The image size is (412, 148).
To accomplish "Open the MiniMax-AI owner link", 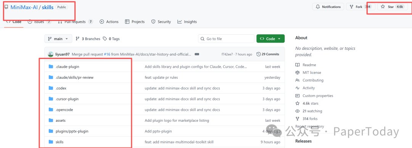I will click(x=24, y=7).
